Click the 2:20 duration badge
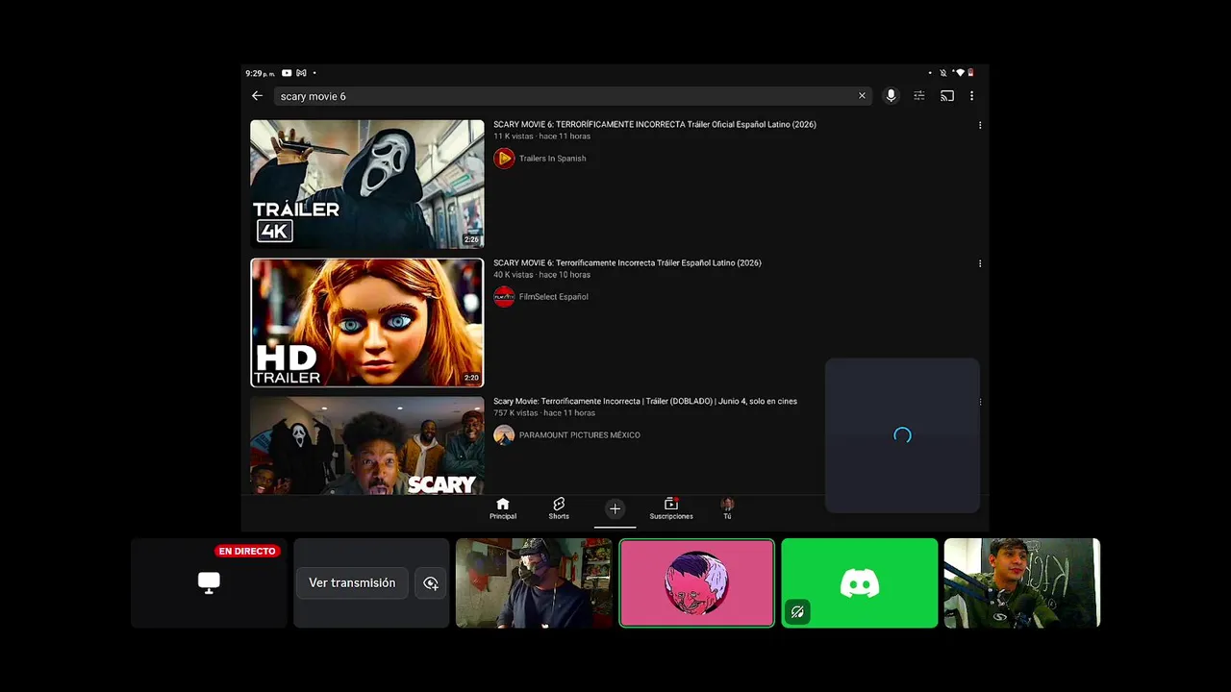The image size is (1231, 692). 471,378
